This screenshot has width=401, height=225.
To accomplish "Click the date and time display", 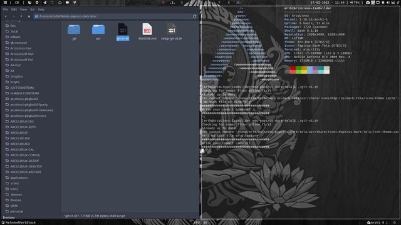I will (327, 2).
